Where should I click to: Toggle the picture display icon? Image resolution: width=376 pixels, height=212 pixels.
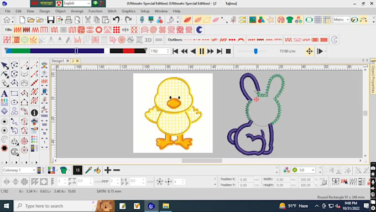(x=253, y=20)
